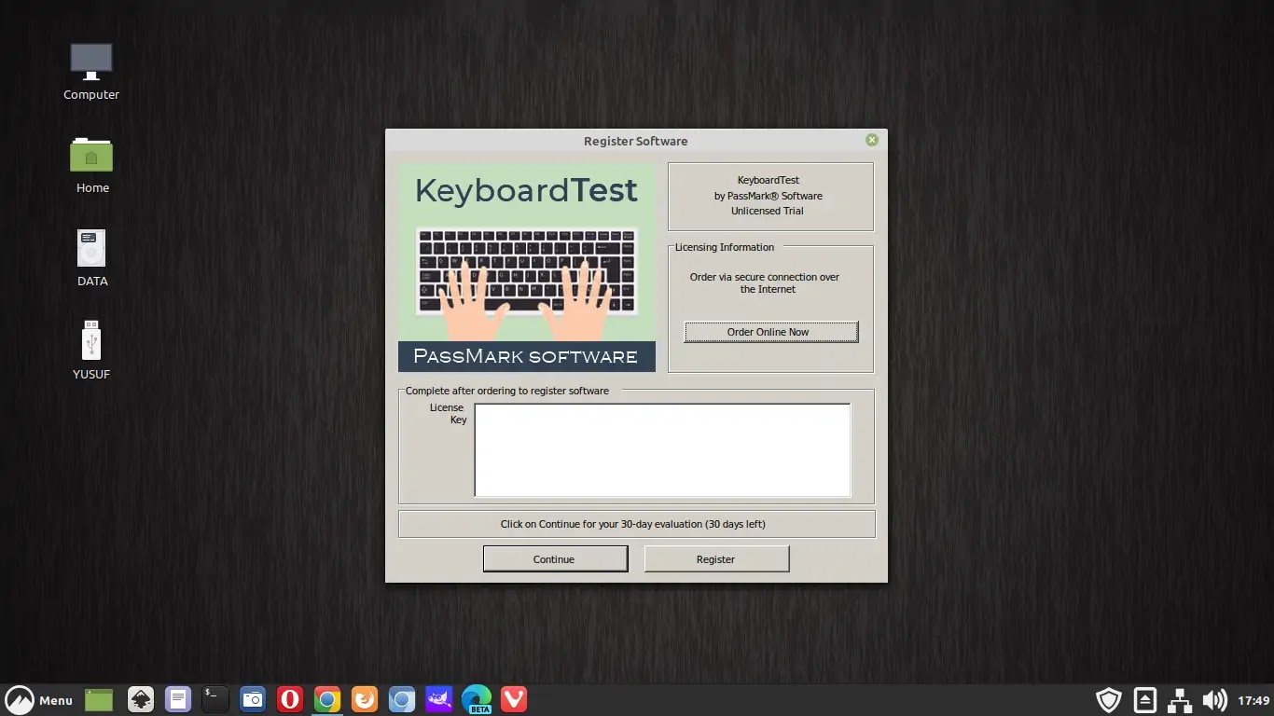The image size is (1274, 716).
Task: Select the YUSUF USB drive icon
Action: click(x=91, y=351)
